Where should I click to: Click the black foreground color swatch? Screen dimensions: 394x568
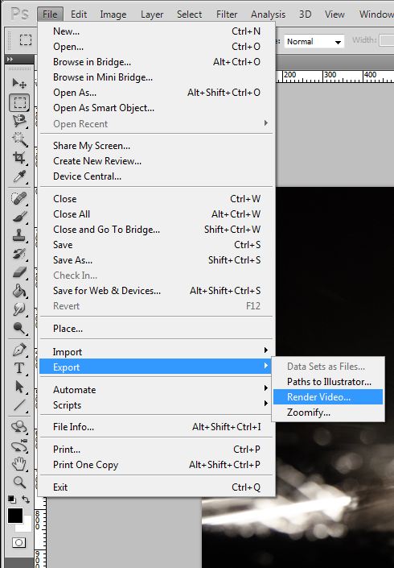point(15,516)
